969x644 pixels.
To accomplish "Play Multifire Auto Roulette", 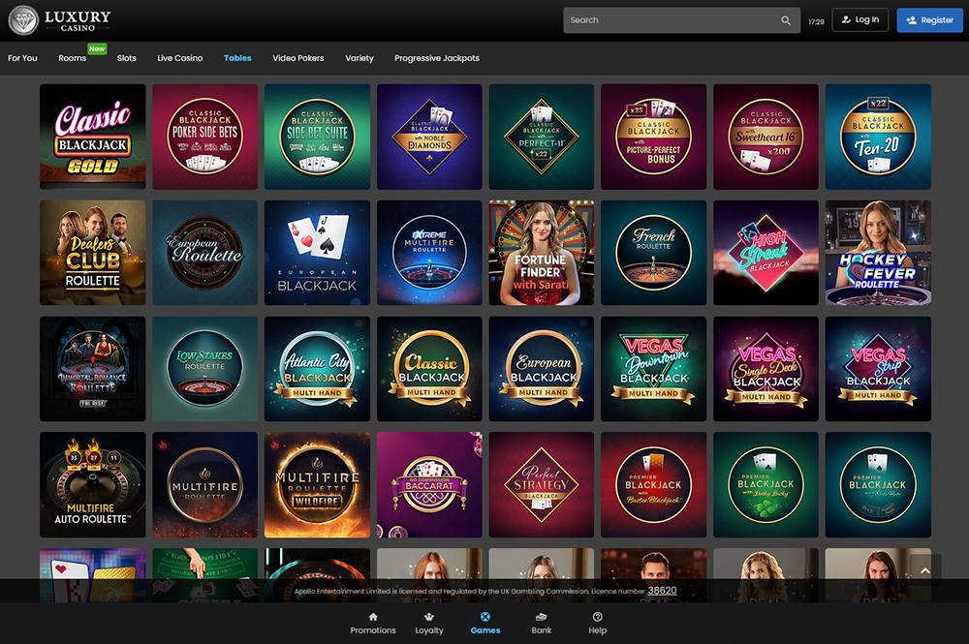I will [93, 485].
